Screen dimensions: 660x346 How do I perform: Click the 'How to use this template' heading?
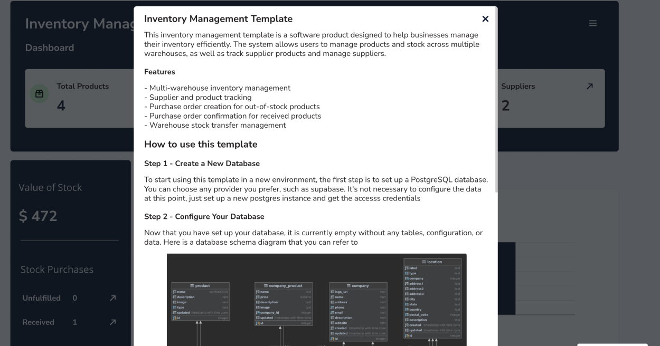coord(201,144)
